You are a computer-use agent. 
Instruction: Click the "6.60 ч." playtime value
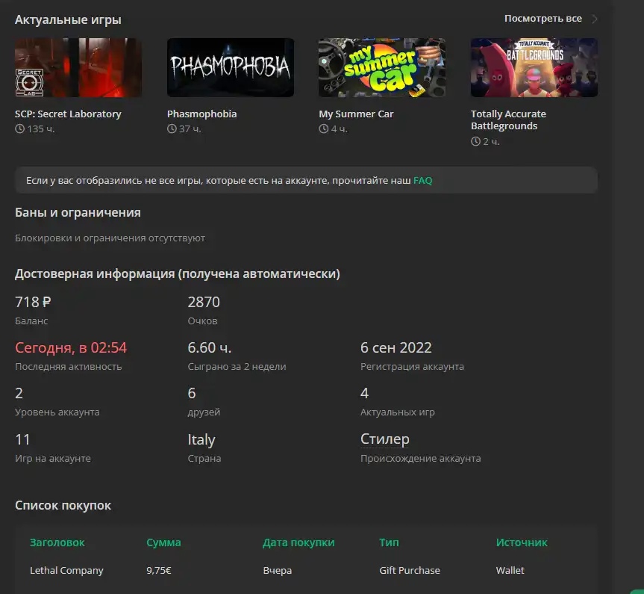[210, 347]
